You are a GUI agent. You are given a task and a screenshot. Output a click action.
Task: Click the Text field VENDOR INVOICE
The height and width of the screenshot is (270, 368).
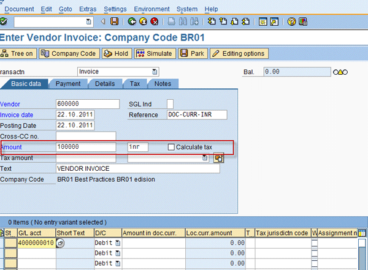point(138,168)
